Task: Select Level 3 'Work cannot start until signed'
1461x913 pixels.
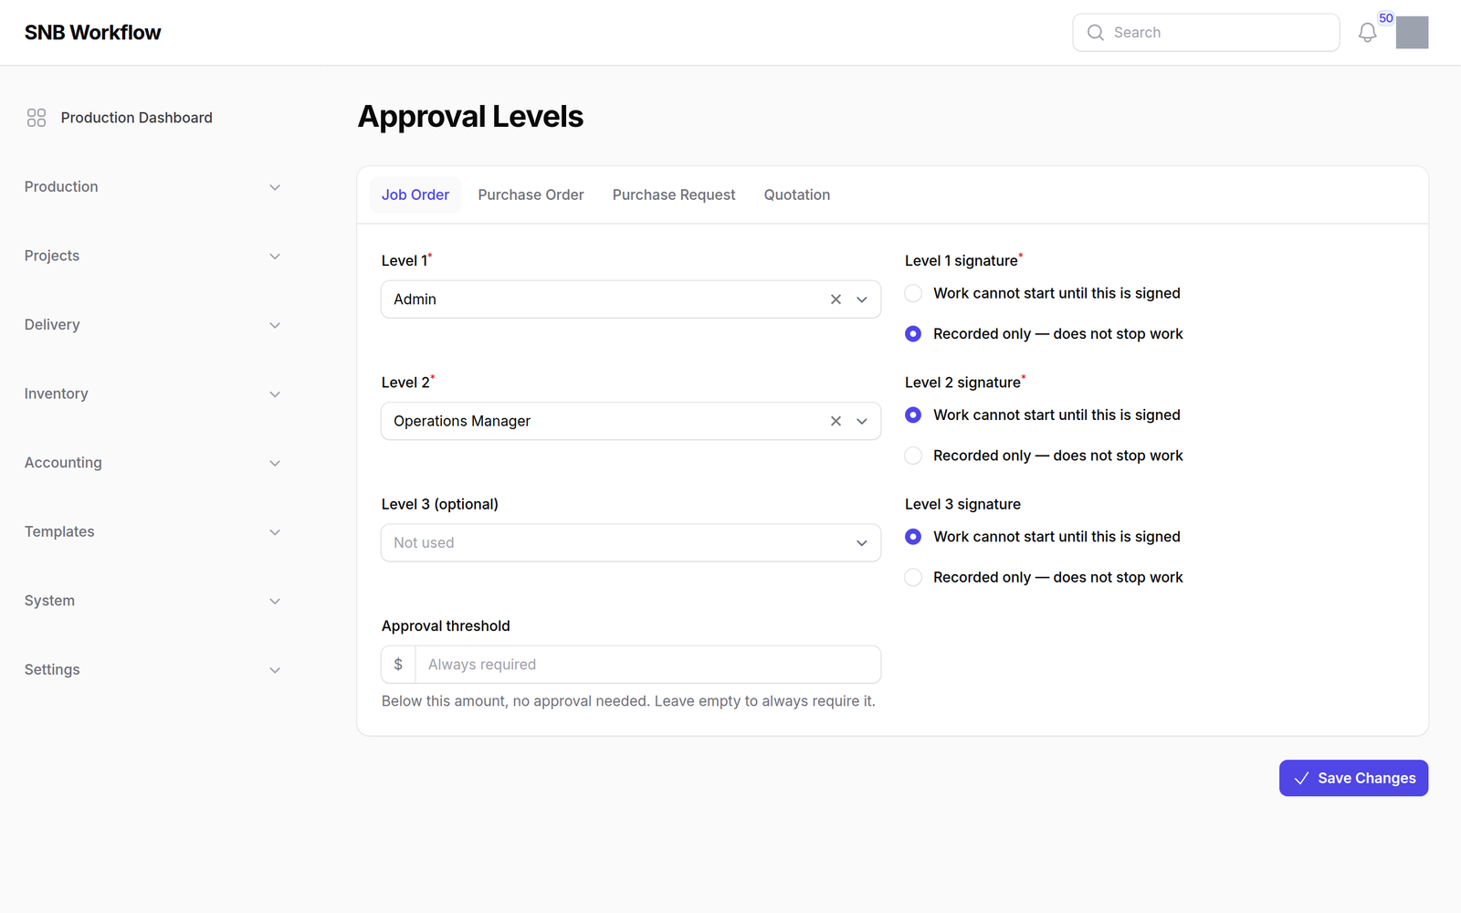Action: coord(913,537)
